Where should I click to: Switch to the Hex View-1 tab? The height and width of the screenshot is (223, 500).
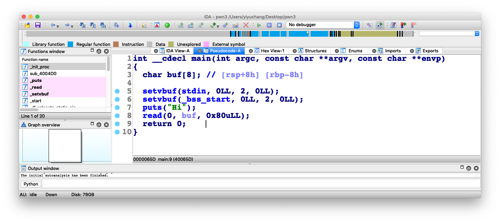pyautogui.click(x=272, y=51)
